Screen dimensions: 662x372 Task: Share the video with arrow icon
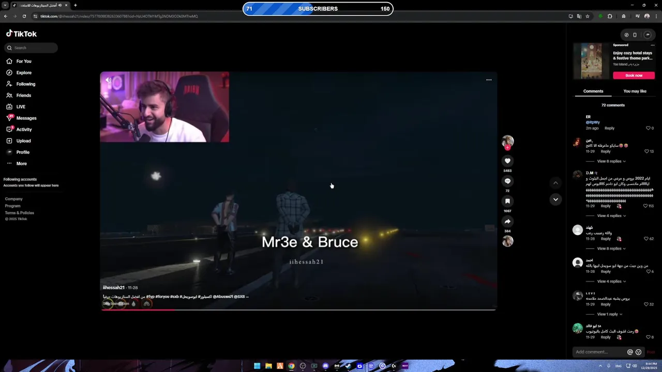point(507,222)
